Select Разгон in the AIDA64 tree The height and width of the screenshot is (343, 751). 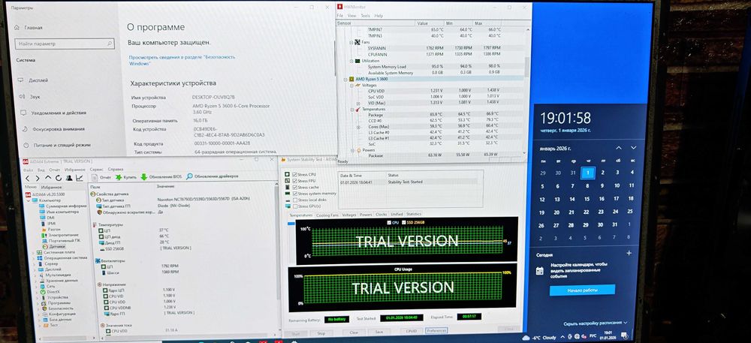51,229
